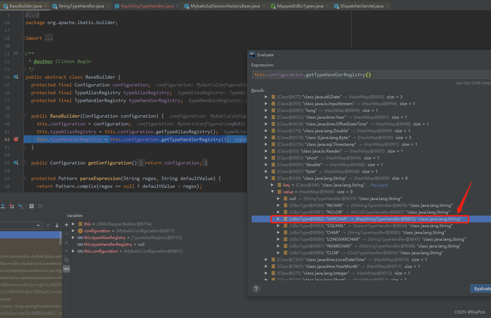Expand the java.sql.Timestamp result entry
Screen dimensions: 491x318
266,144
